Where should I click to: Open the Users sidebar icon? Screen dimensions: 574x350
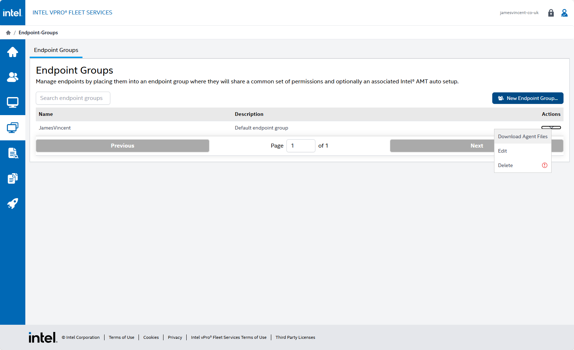tap(13, 77)
